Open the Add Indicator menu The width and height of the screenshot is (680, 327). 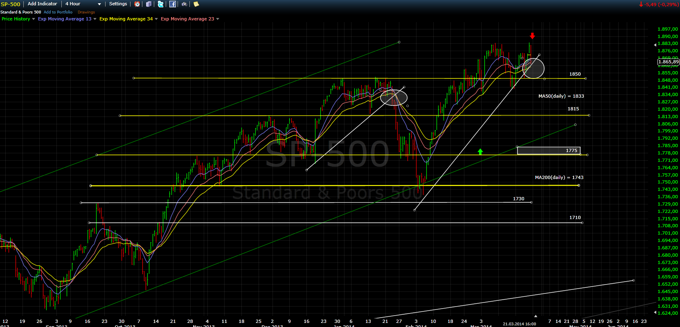pos(43,4)
